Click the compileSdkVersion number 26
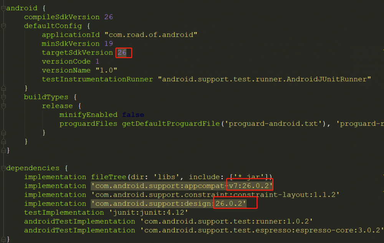 coord(108,17)
